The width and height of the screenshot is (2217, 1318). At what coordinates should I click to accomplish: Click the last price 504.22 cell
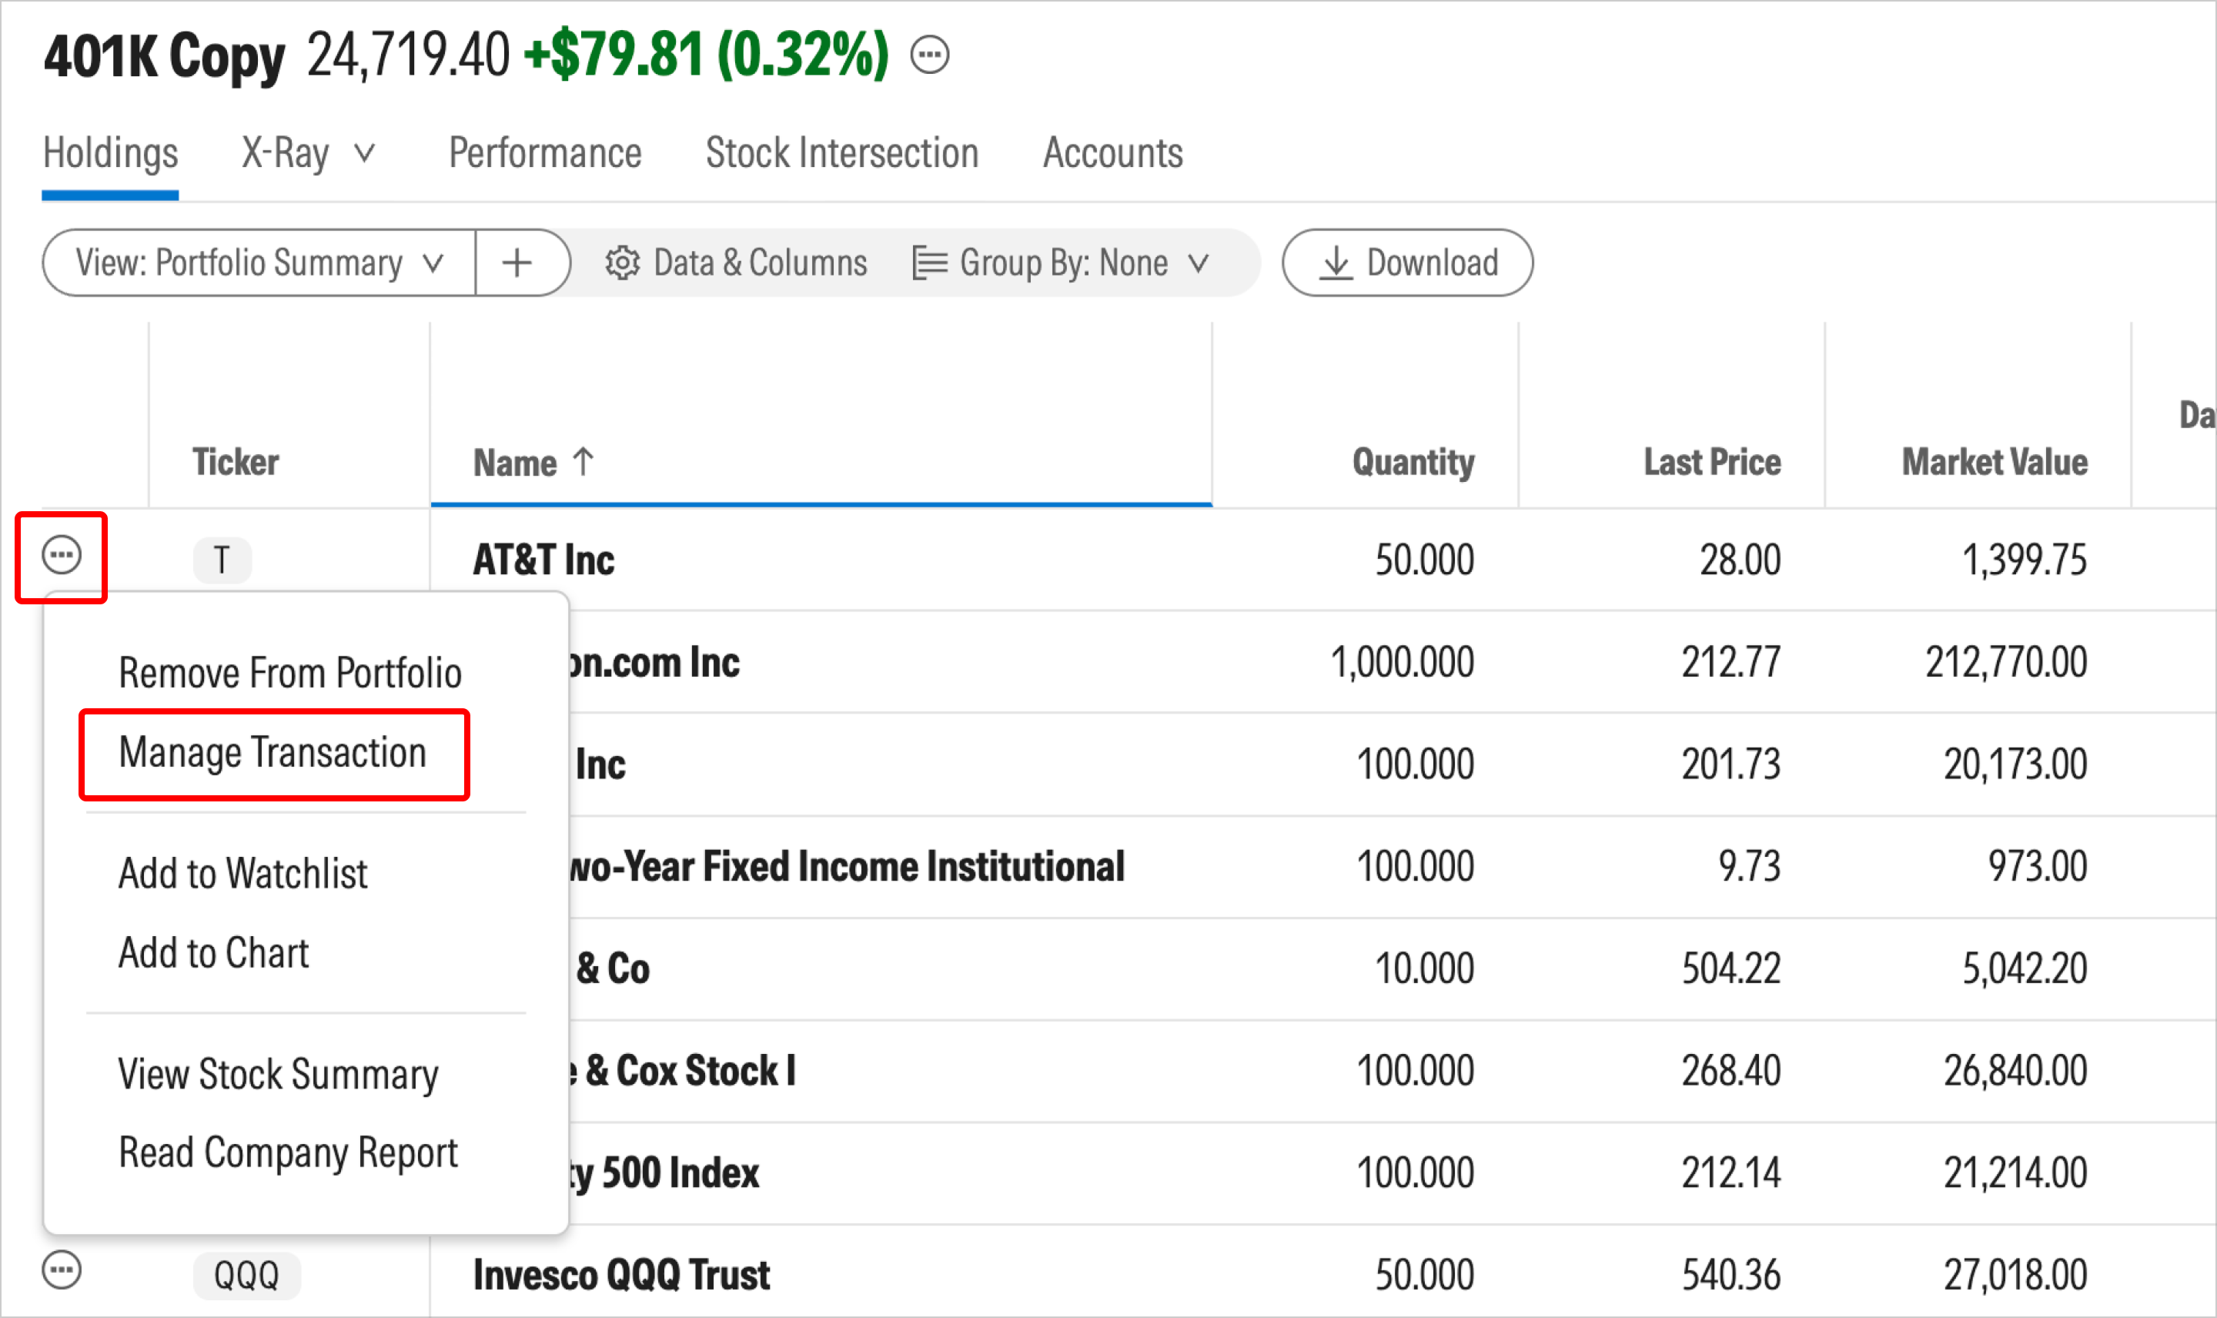pos(1731,969)
